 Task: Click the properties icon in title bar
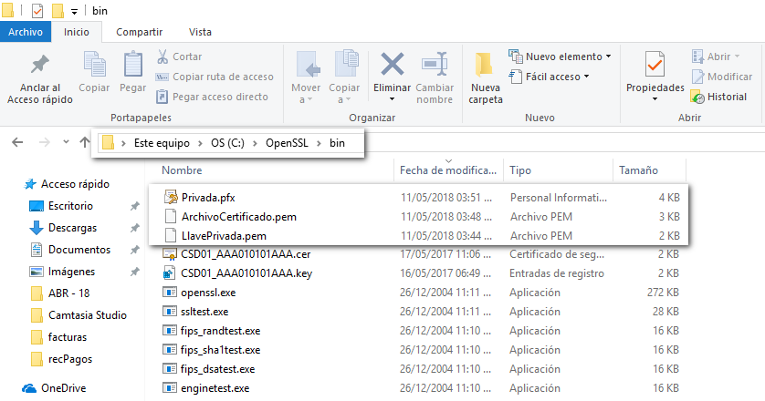pyautogui.click(x=37, y=10)
